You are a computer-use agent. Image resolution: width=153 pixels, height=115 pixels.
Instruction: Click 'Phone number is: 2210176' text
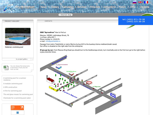pos(50,39)
